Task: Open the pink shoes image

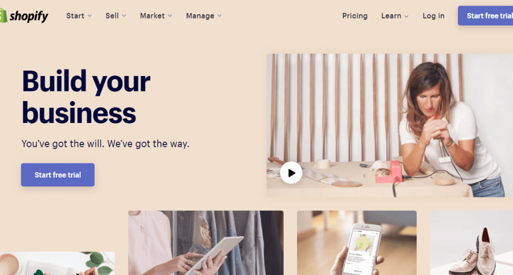Action: tap(471, 242)
